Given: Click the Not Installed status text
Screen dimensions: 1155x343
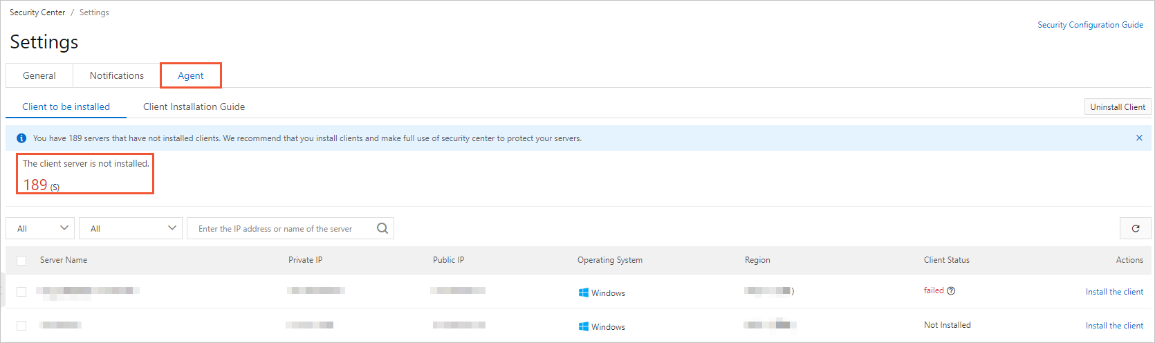Looking at the screenshot, I should coord(948,325).
